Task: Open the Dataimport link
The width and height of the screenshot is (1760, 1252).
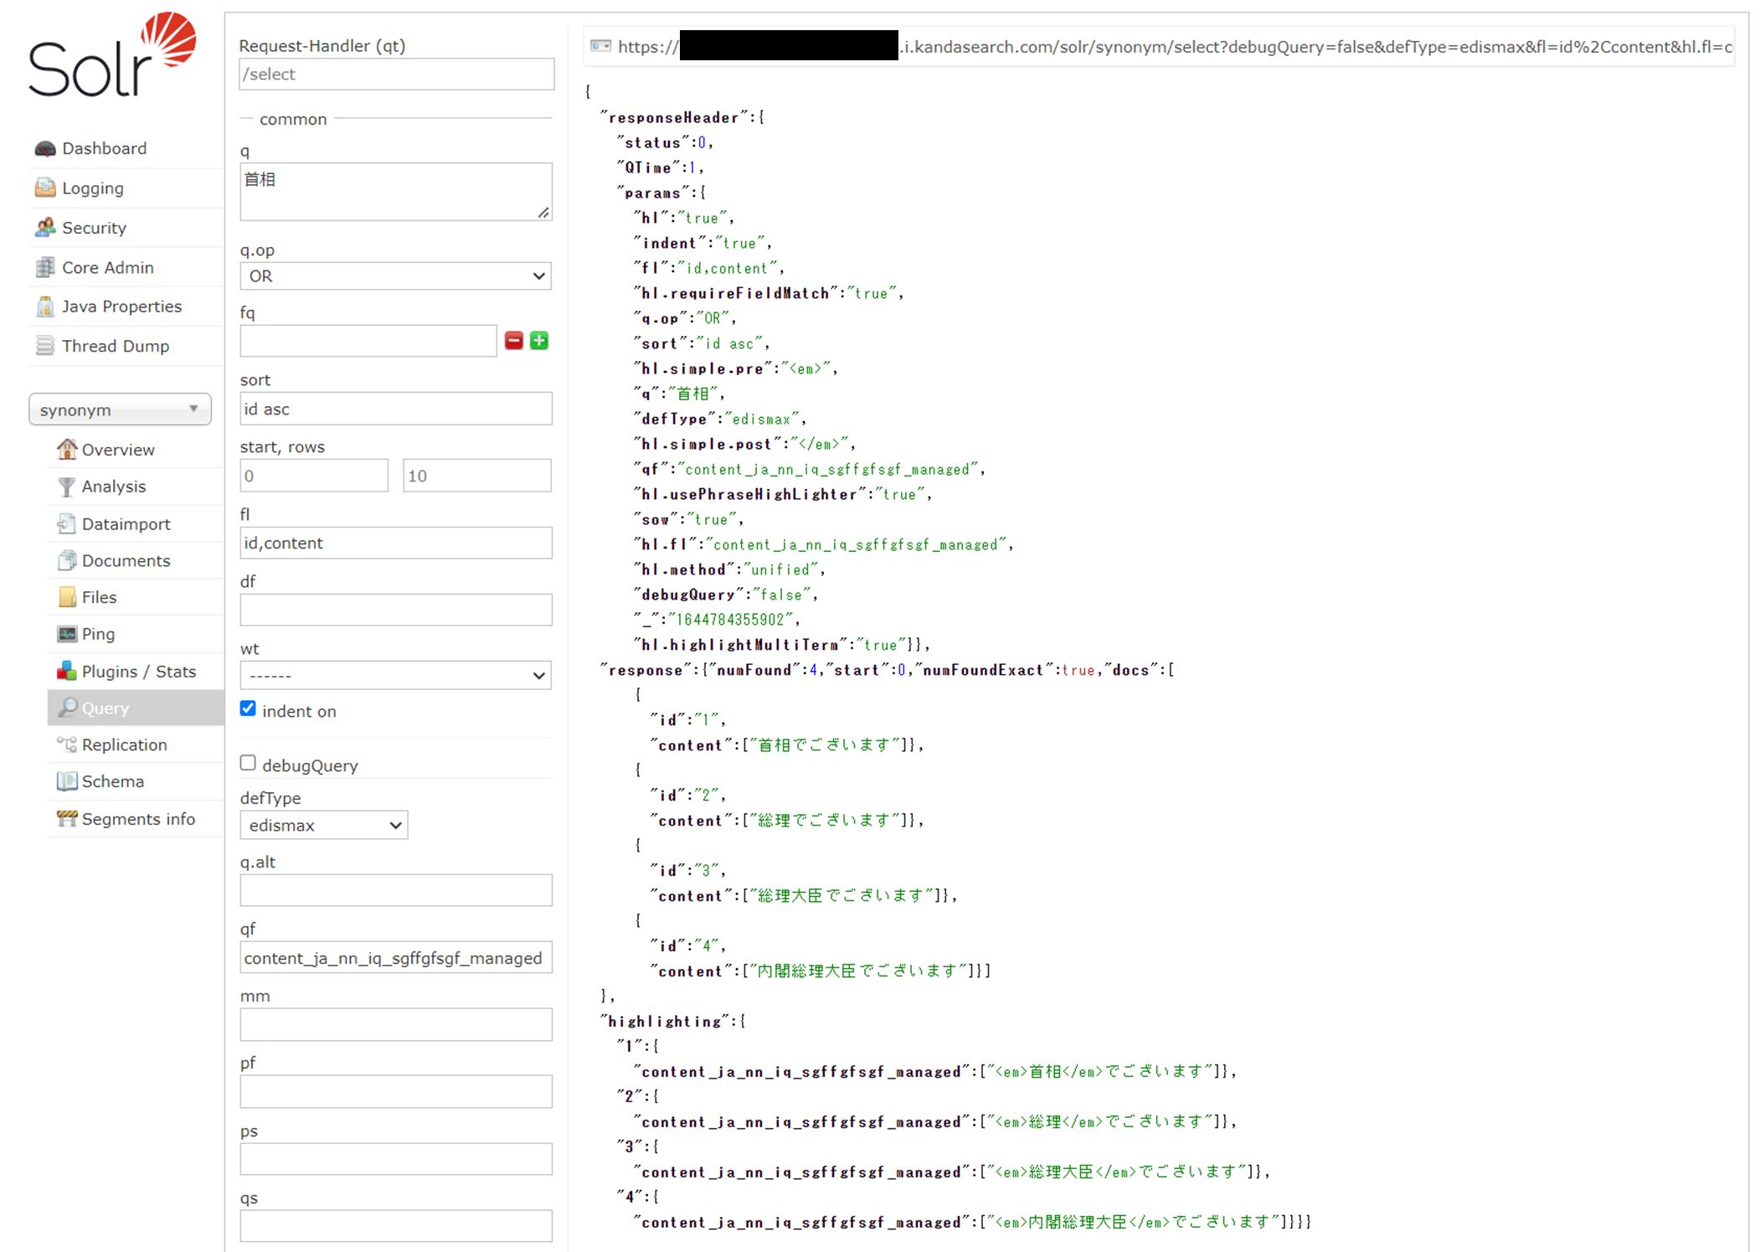Action: point(126,524)
